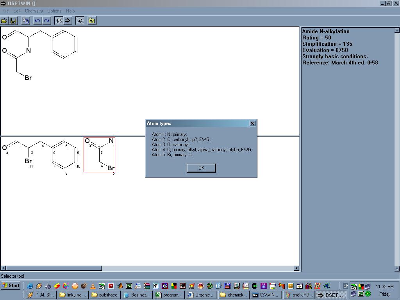Click the eye icon in system tray
This screenshot has width=400, height=300.
pyautogui.click(x=354, y=287)
